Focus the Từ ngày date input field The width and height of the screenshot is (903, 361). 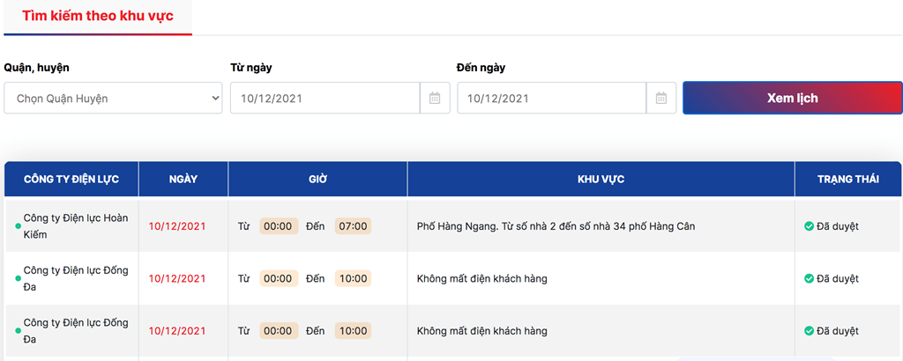point(325,99)
